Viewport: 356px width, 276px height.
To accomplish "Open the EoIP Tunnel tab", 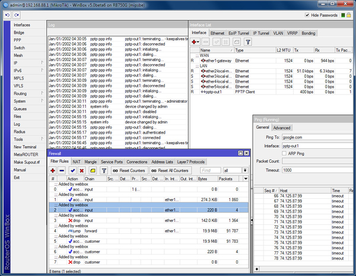I will [x=237, y=33].
